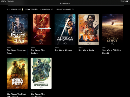The width and height of the screenshot is (130, 97).
Task: Tap the 6:51 PM clock in status bar
Action: pos(3,1)
